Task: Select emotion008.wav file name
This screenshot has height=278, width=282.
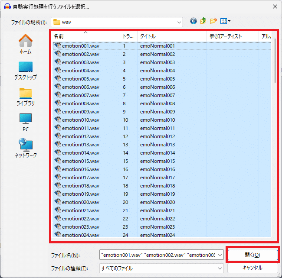Action: [x=81, y=103]
